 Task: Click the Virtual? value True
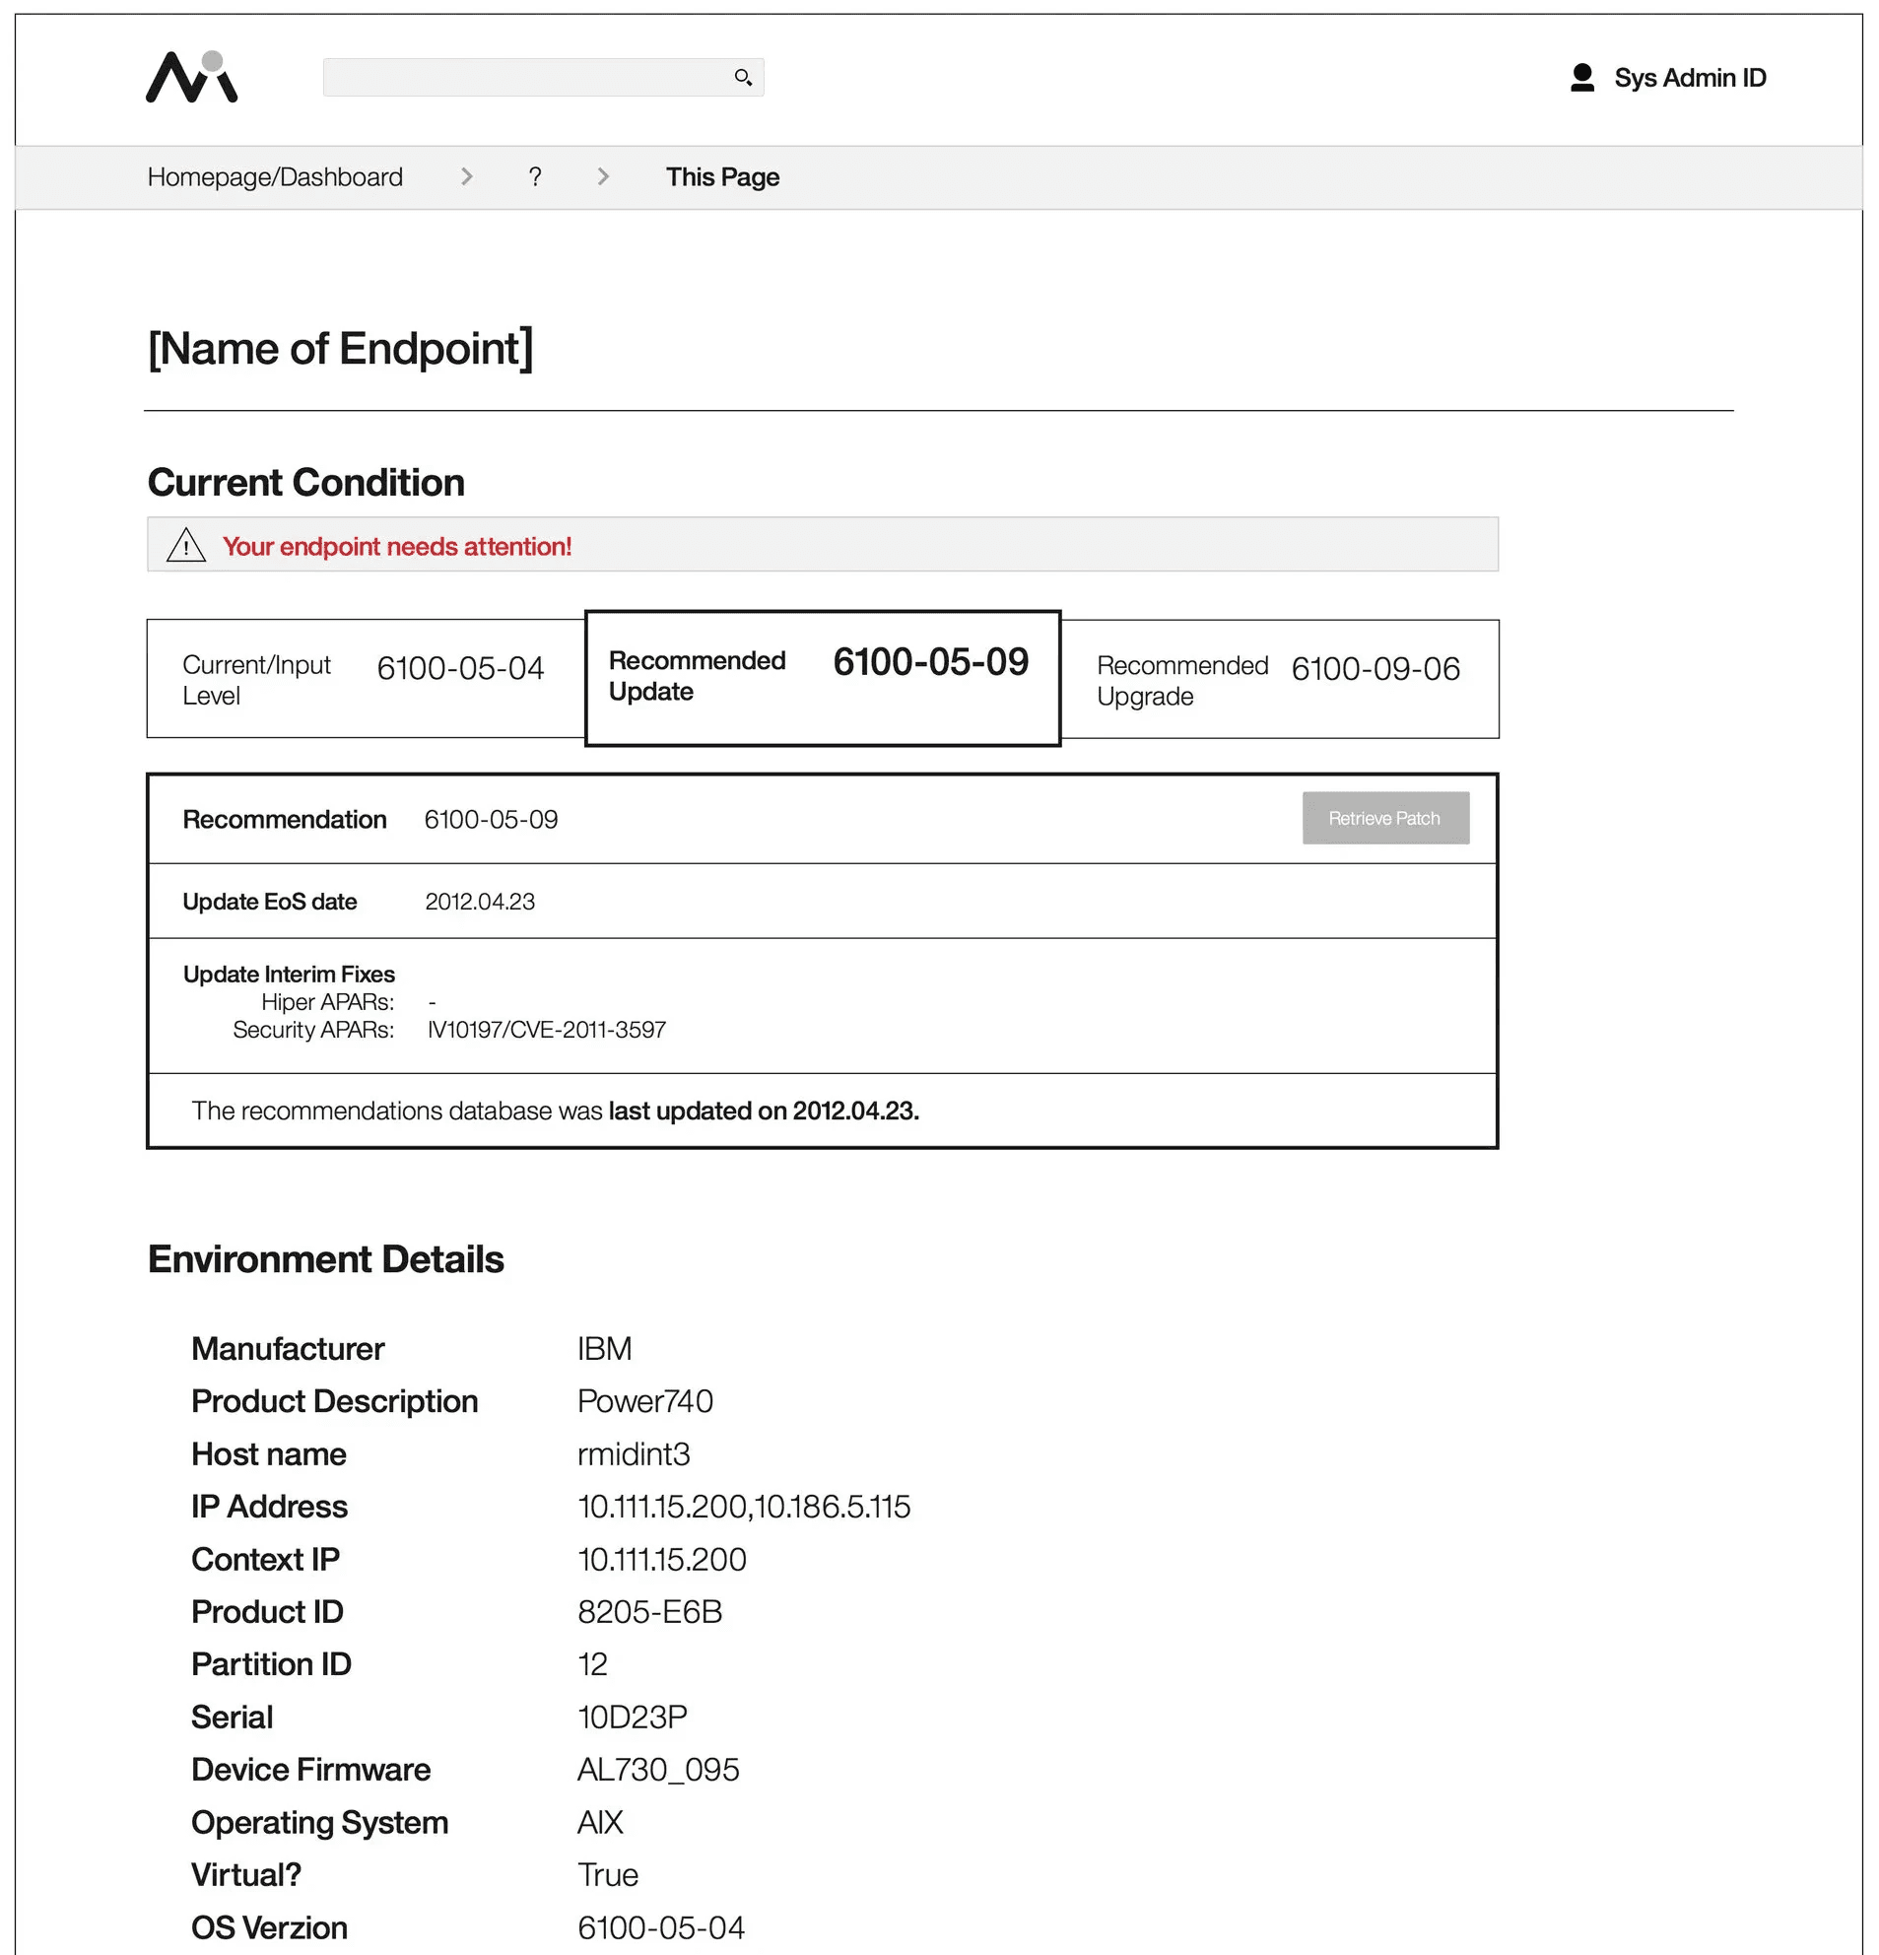607,1875
